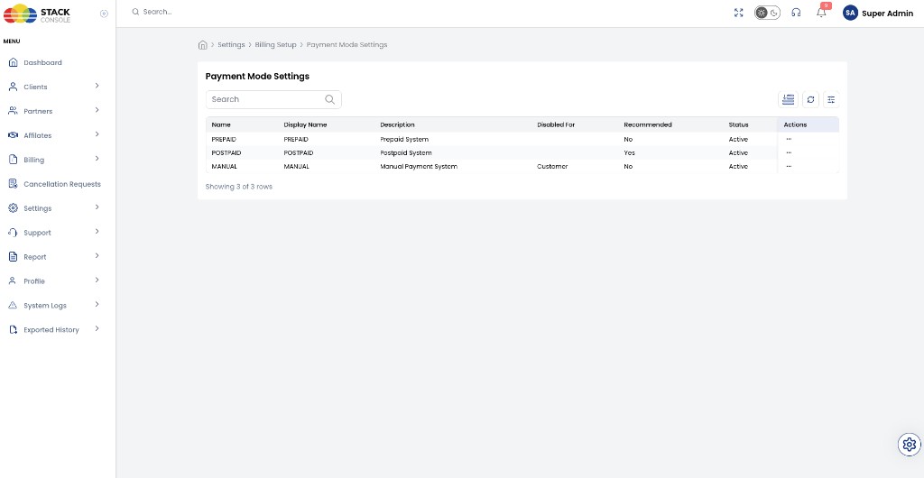Select the Billing menu label
The width and height of the screenshot is (924, 478).
[33, 161]
